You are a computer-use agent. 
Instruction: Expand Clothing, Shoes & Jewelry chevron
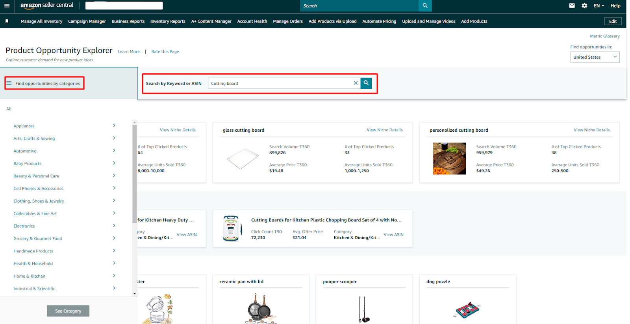114,201
